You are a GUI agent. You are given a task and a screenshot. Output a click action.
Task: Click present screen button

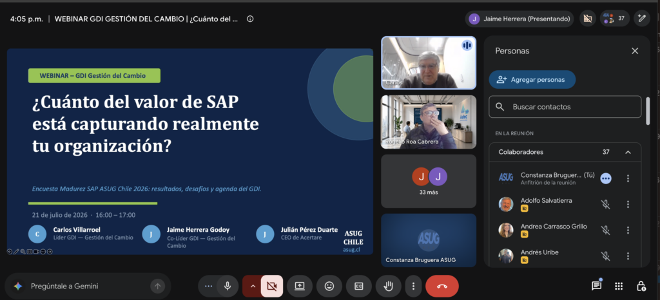pyautogui.click(x=299, y=286)
